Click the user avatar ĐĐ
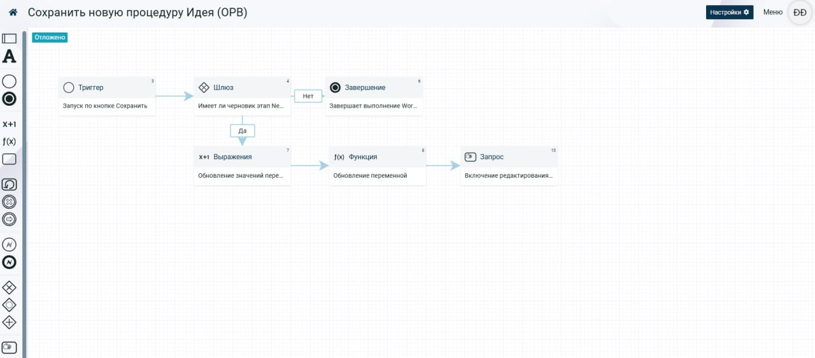 pos(800,13)
